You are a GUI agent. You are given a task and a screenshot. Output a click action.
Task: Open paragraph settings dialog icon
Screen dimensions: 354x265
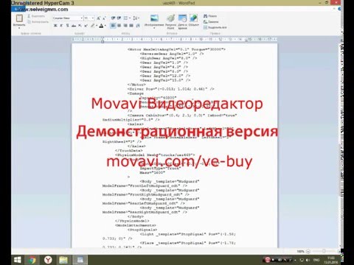click(138, 26)
